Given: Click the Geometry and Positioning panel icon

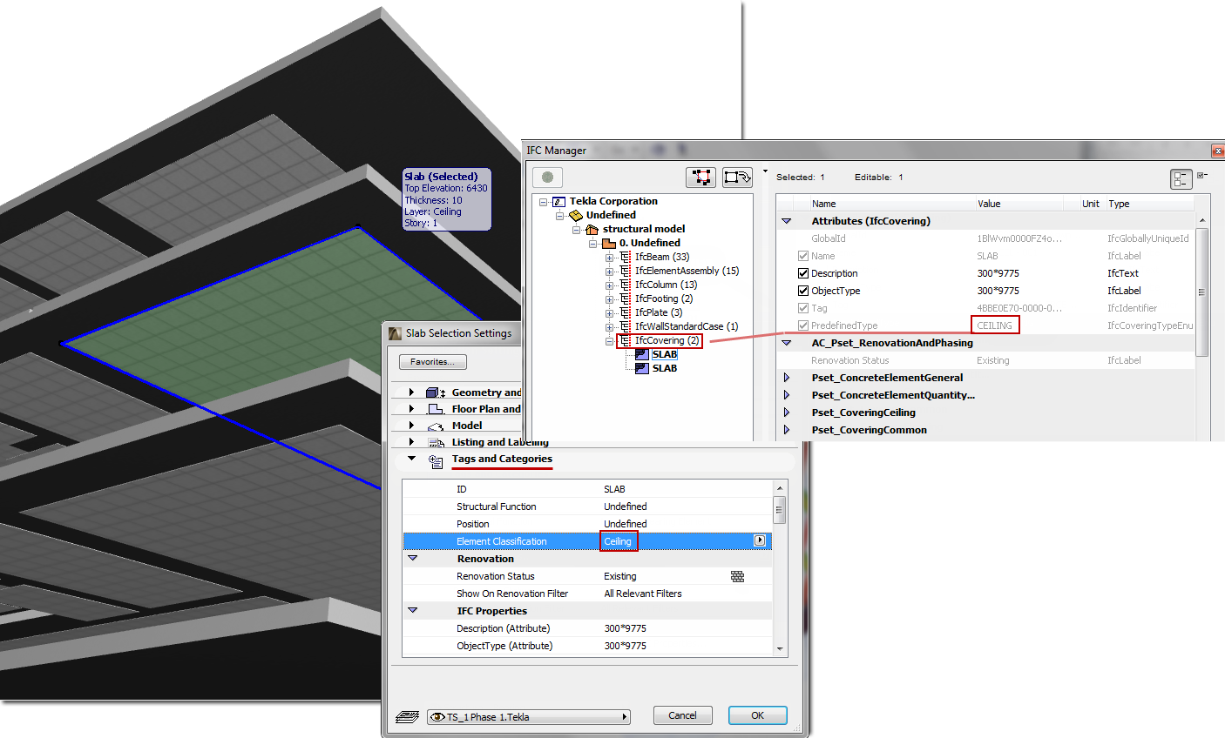Looking at the screenshot, I should (436, 392).
